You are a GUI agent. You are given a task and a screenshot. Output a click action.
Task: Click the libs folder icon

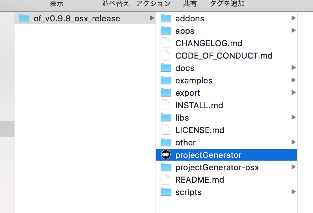coord(166,118)
